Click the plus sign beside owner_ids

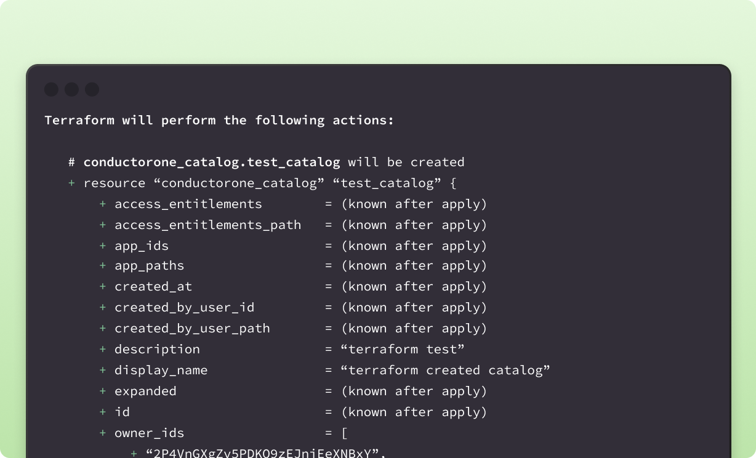pyautogui.click(x=103, y=433)
